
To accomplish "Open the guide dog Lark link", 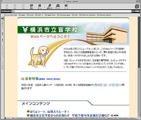I will point(49,111).
